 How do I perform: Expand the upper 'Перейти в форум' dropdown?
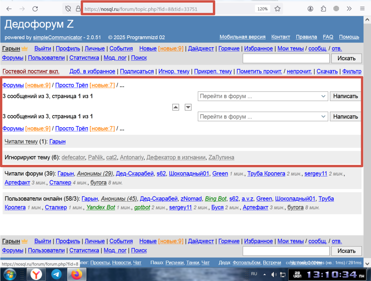[263, 96]
